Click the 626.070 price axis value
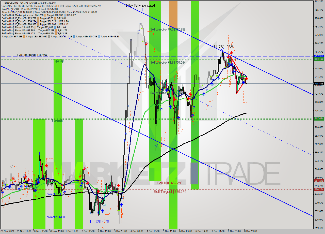This screenshot has height=234, width=325. tap(319, 220)
